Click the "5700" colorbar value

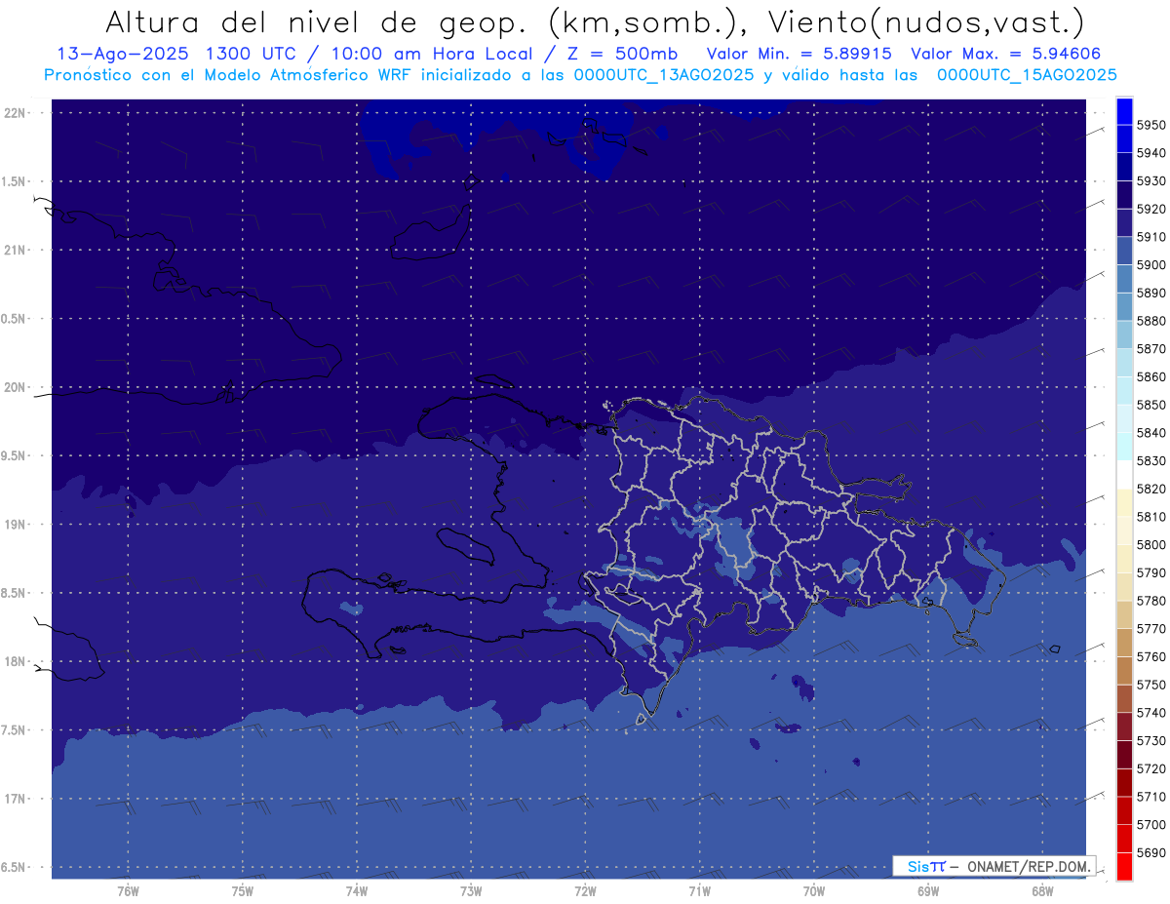[1151, 824]
